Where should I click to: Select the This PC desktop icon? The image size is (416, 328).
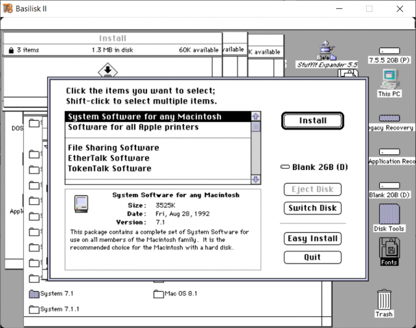[x=389, y=80]
